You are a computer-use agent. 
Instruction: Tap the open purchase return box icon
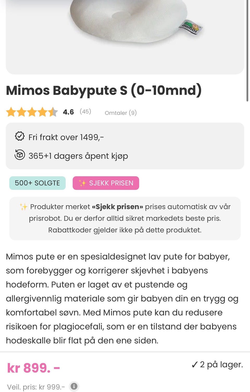click(x=20, y=155)
